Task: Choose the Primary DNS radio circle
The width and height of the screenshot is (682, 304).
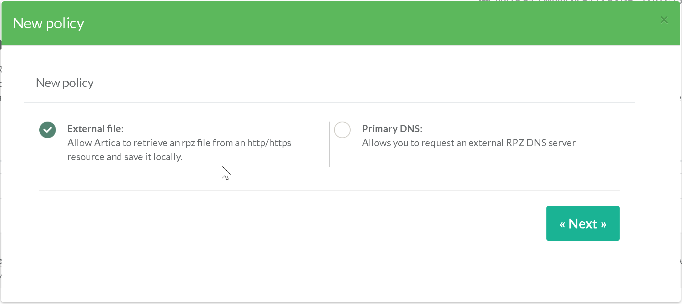Action: point(342,130)
